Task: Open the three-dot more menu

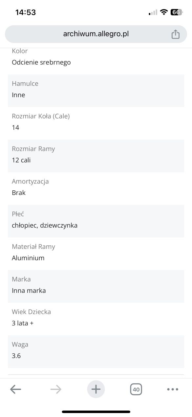Action: [x=173, y=389]
